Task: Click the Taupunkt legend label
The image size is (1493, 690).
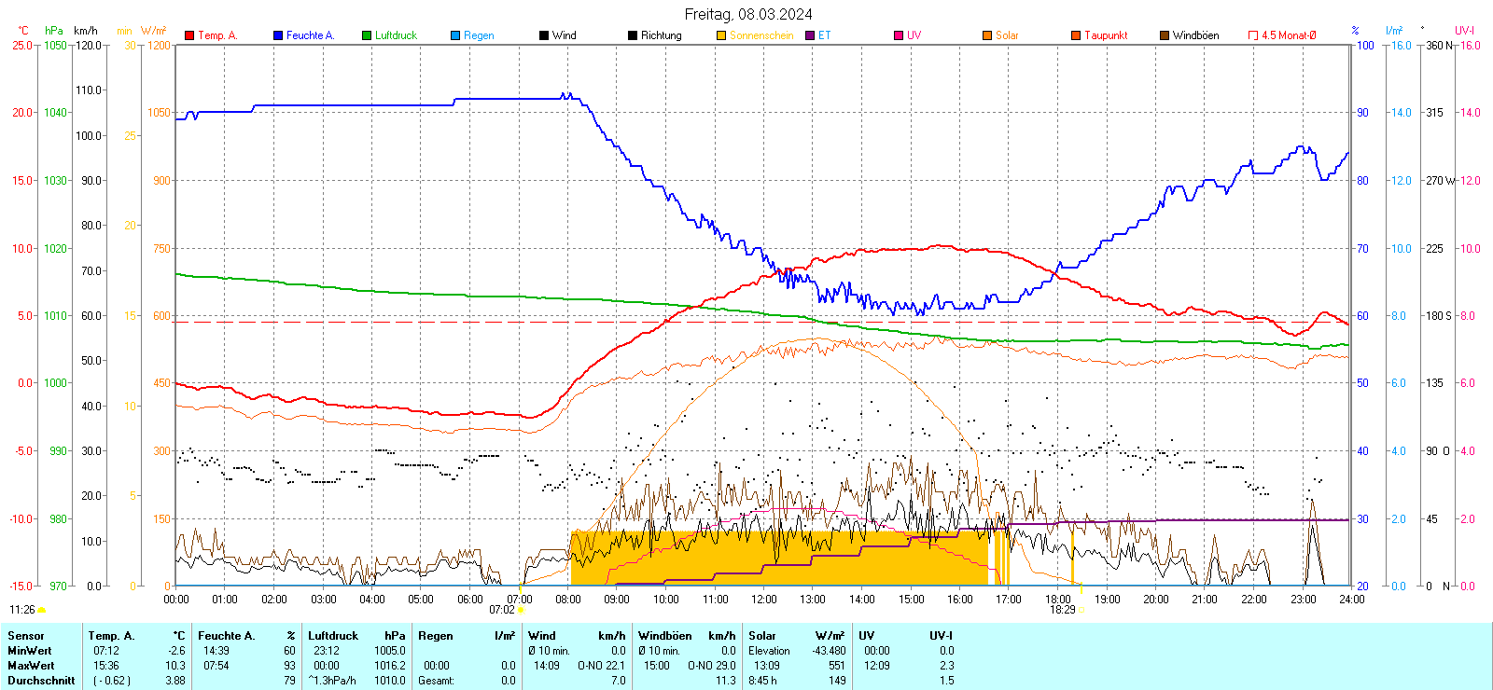Action: [x=1106, y=35]
